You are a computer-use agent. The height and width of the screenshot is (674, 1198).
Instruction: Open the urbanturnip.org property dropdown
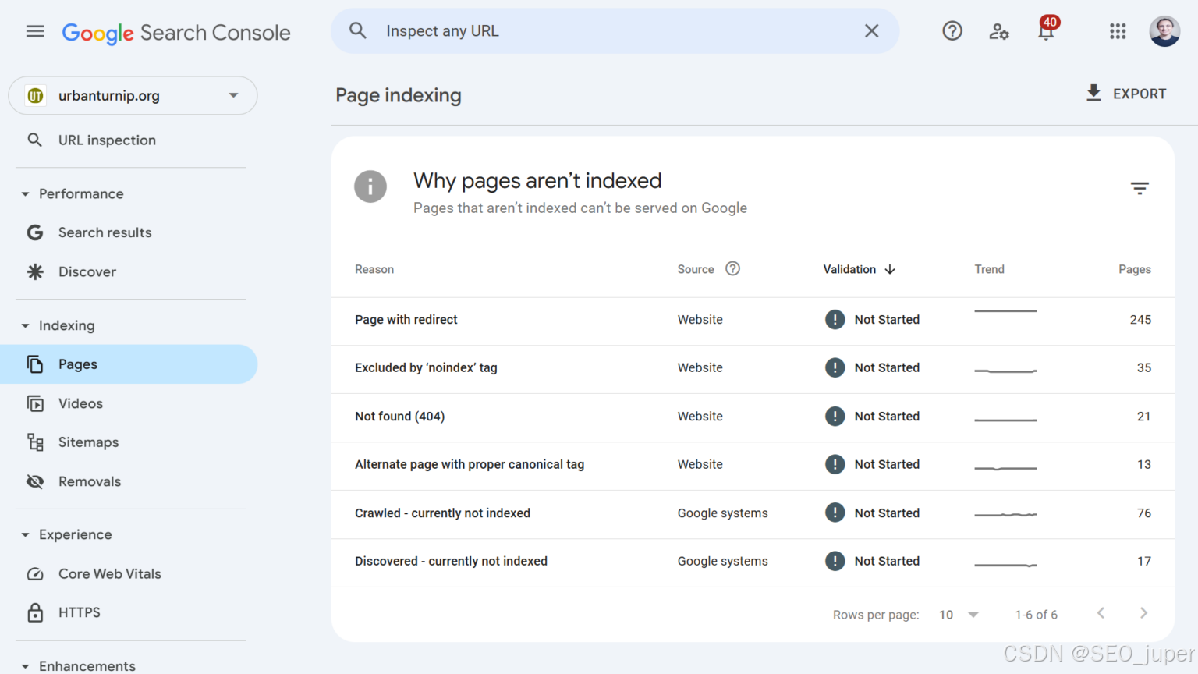tap(133, 95)
